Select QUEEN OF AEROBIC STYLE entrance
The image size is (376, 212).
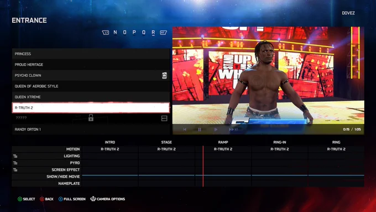[x=91, y=86]
